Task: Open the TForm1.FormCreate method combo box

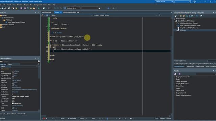Action: coord(125,15)
